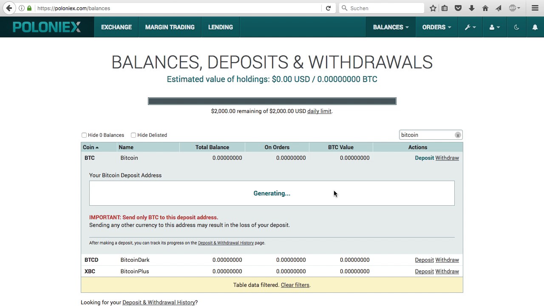The width and height of the screenshot is (544, 306).
Task: Sort by On Orders column header
Action: coord(277,147)
